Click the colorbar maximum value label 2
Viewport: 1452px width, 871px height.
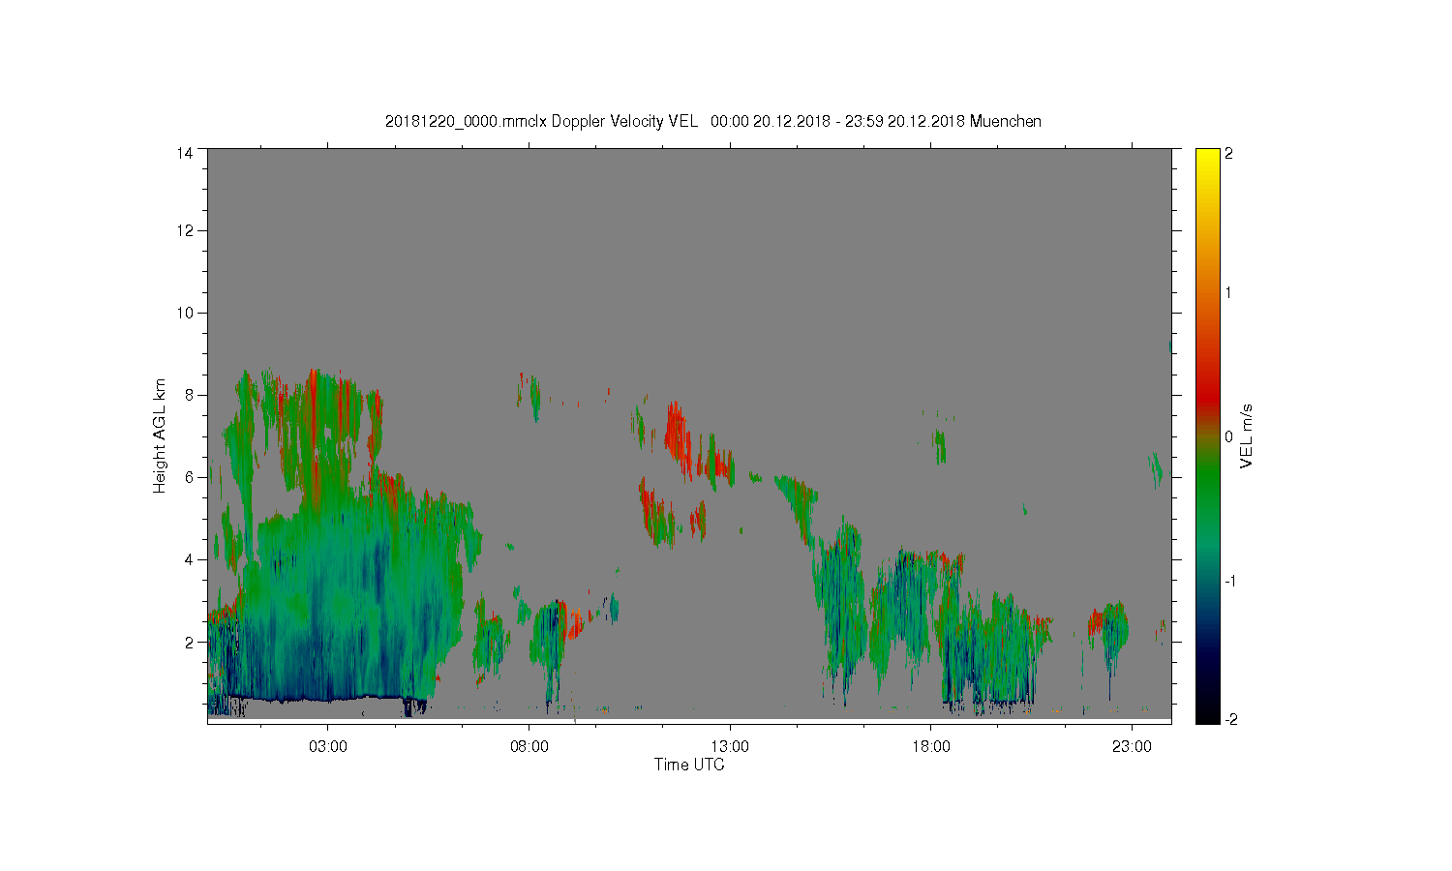click(1229, 154)
